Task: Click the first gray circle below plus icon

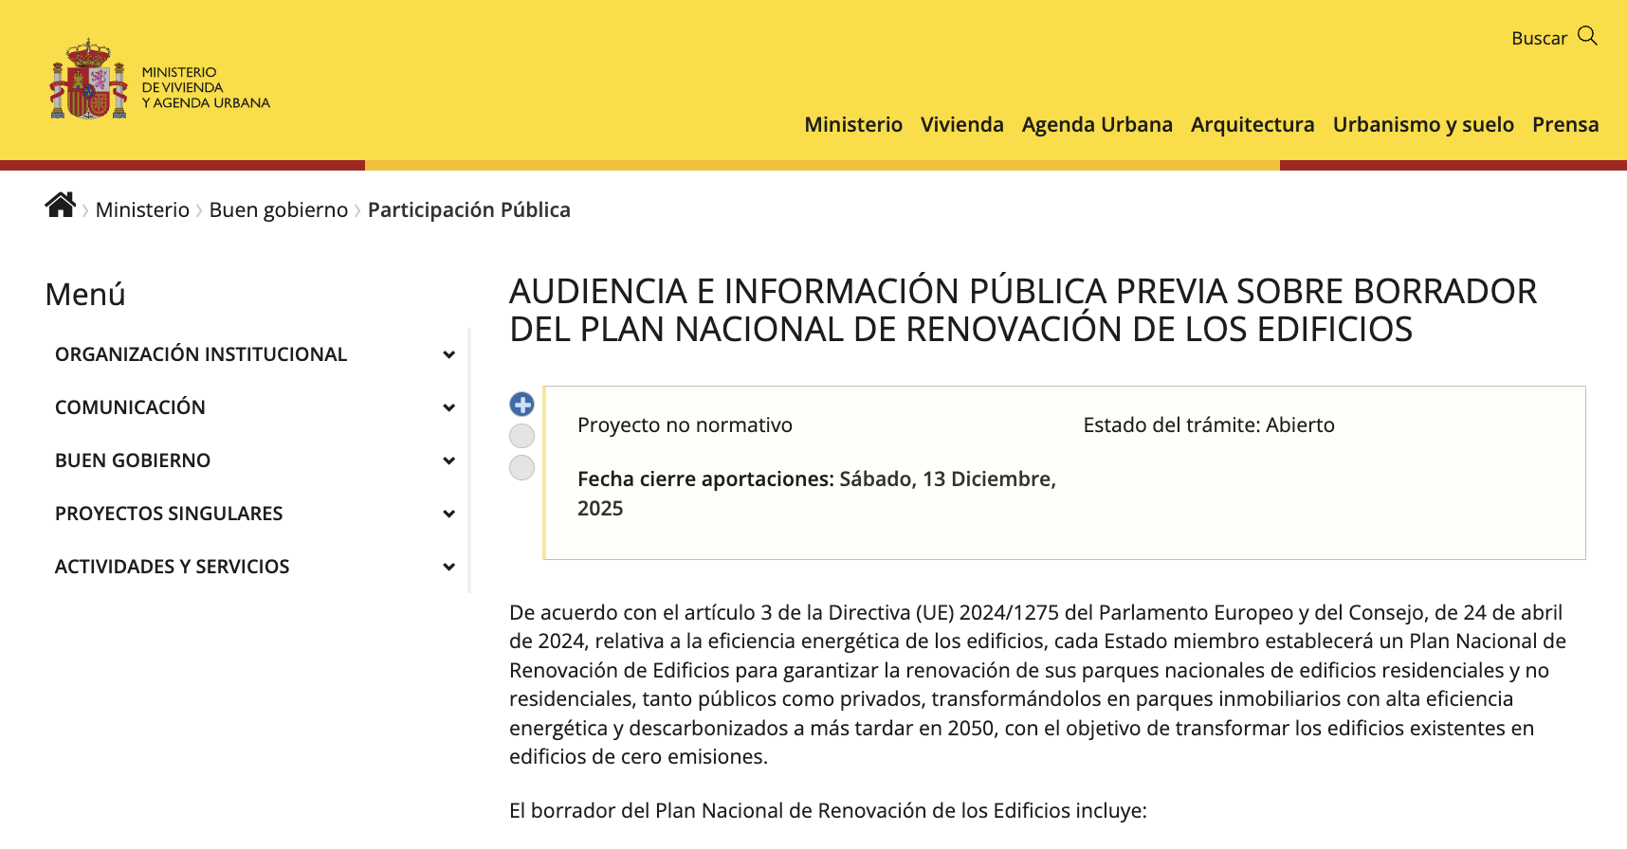Action: coord(521,436)
